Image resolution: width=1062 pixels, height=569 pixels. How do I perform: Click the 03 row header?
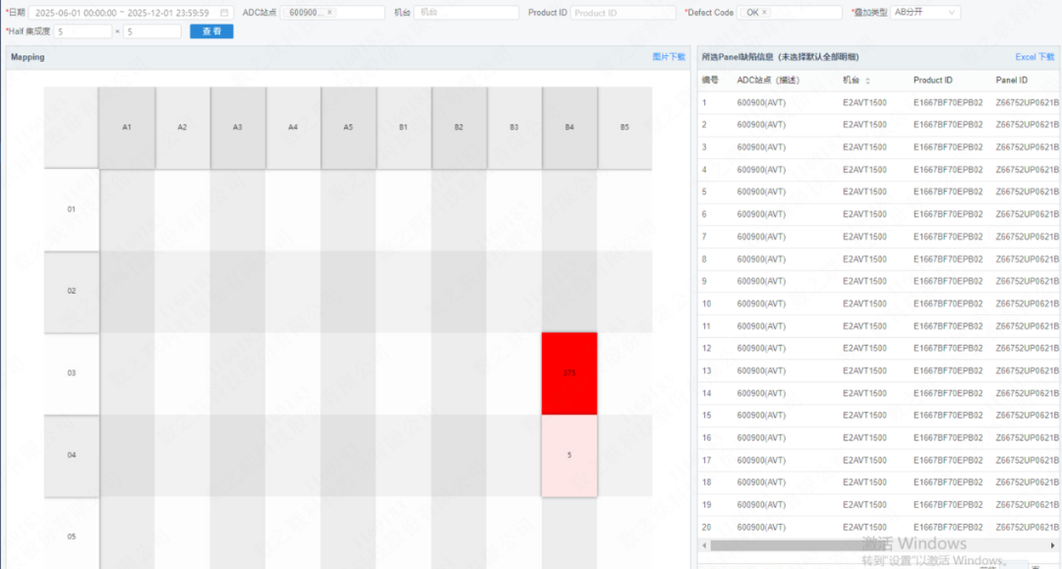71,373
